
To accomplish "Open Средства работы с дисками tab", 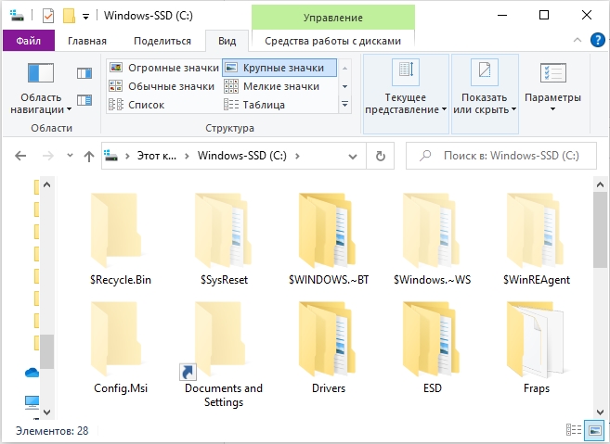I will click(332, 41).
